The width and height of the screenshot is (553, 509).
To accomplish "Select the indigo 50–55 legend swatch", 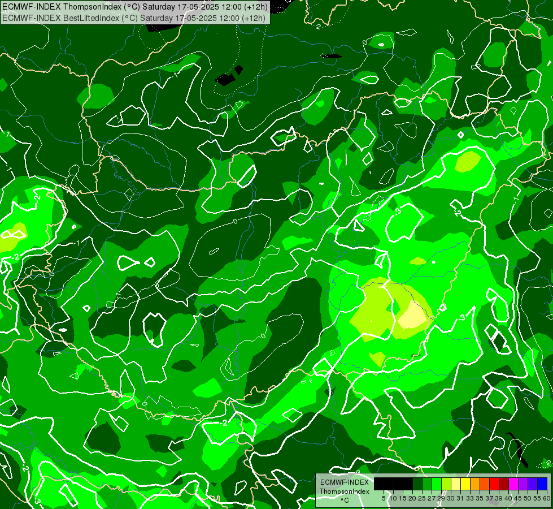I will [x=533, y=484].
